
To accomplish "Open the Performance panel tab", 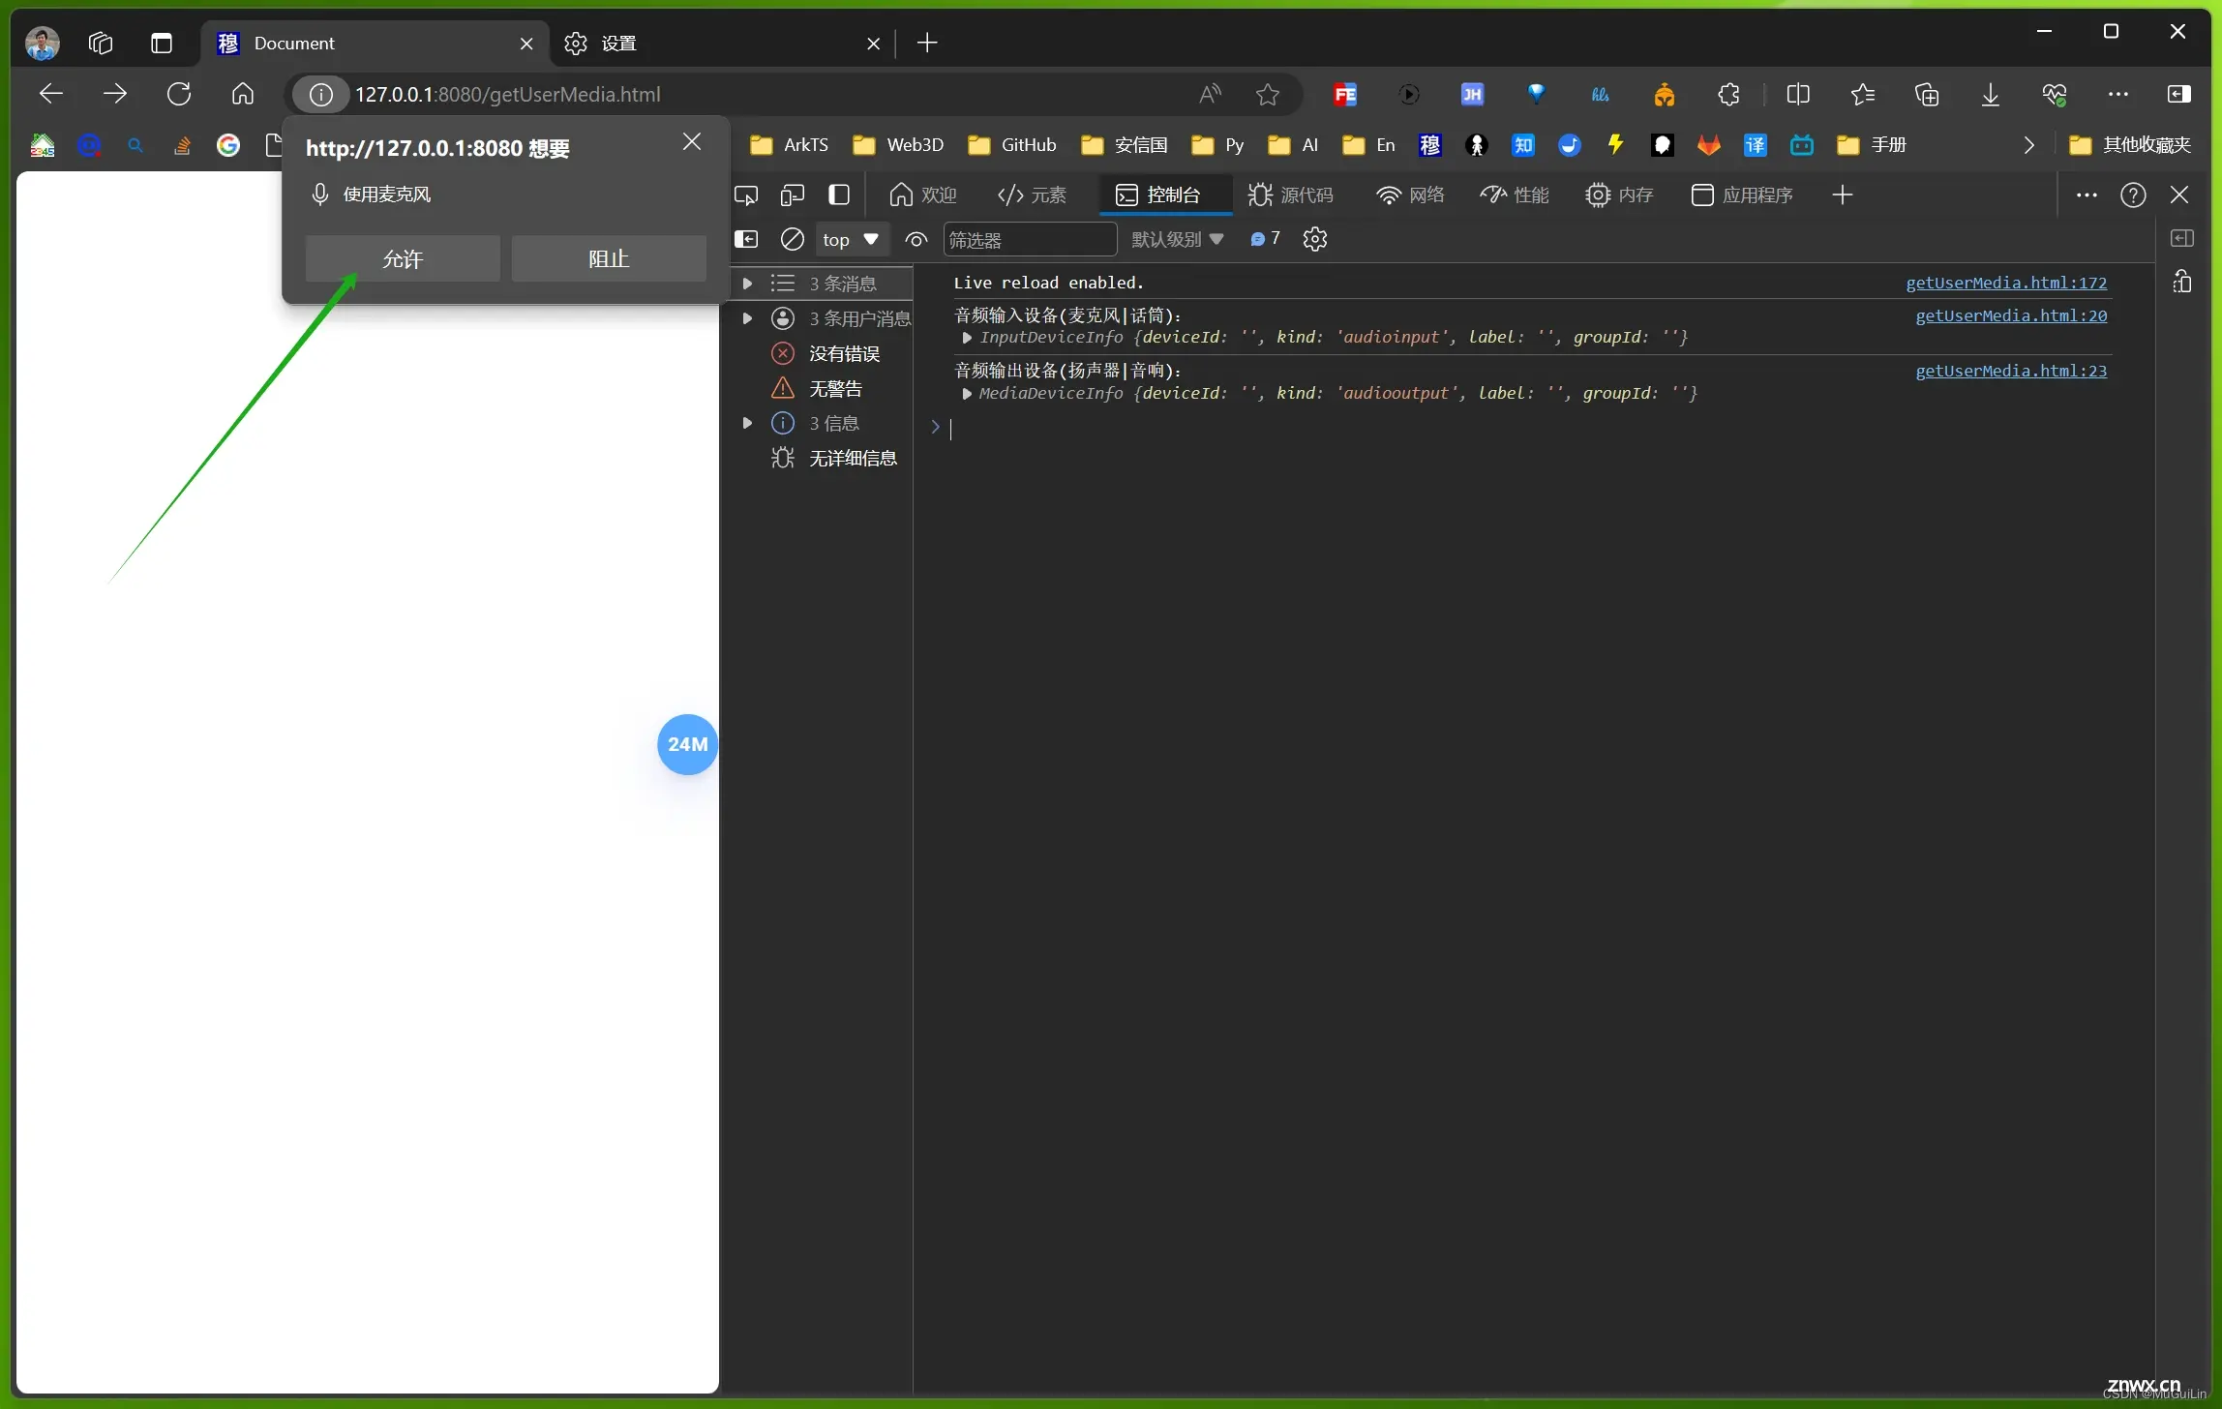I will pyautogui.click(x=1524, y=195).
